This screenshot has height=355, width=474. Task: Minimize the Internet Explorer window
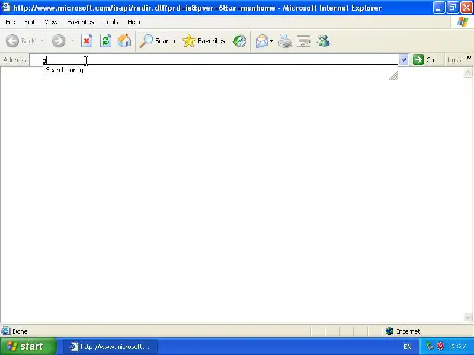click(438, 8)
